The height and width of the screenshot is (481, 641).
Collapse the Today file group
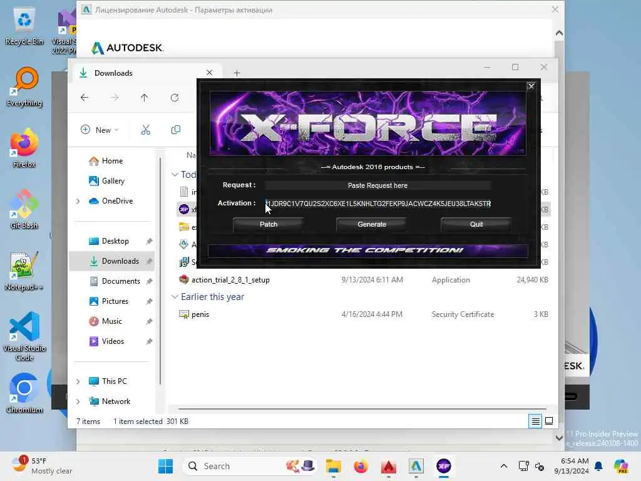click(175, 175)
